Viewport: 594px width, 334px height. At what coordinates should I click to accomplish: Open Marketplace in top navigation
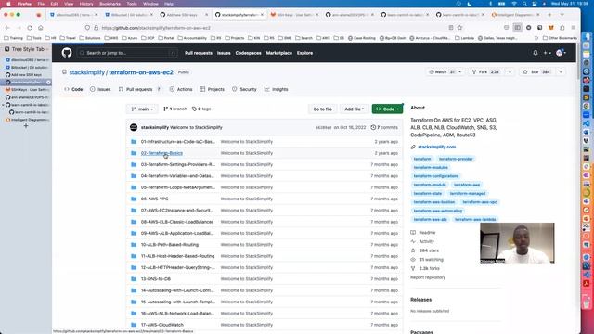pyautogui.click(x=278, y=53)
